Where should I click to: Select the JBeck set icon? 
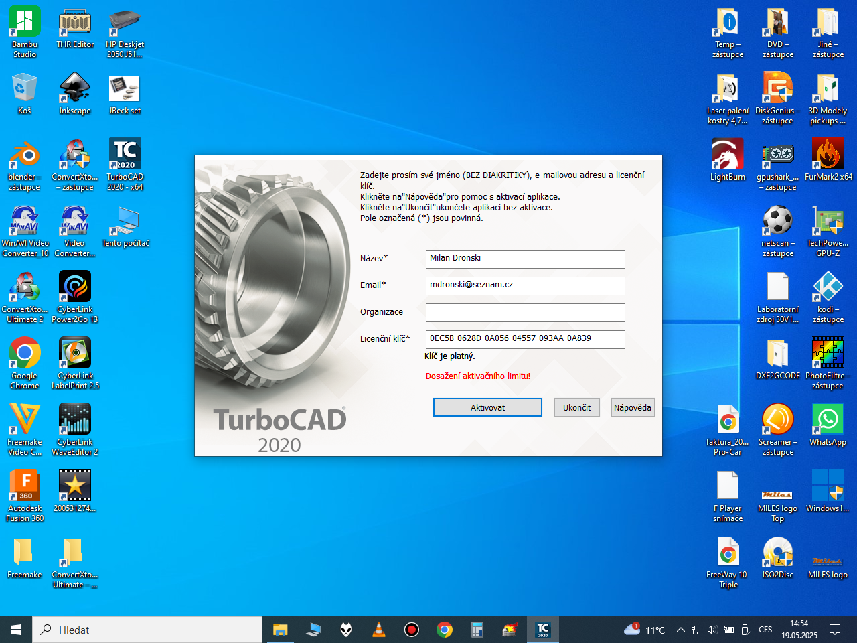(125, 94)
